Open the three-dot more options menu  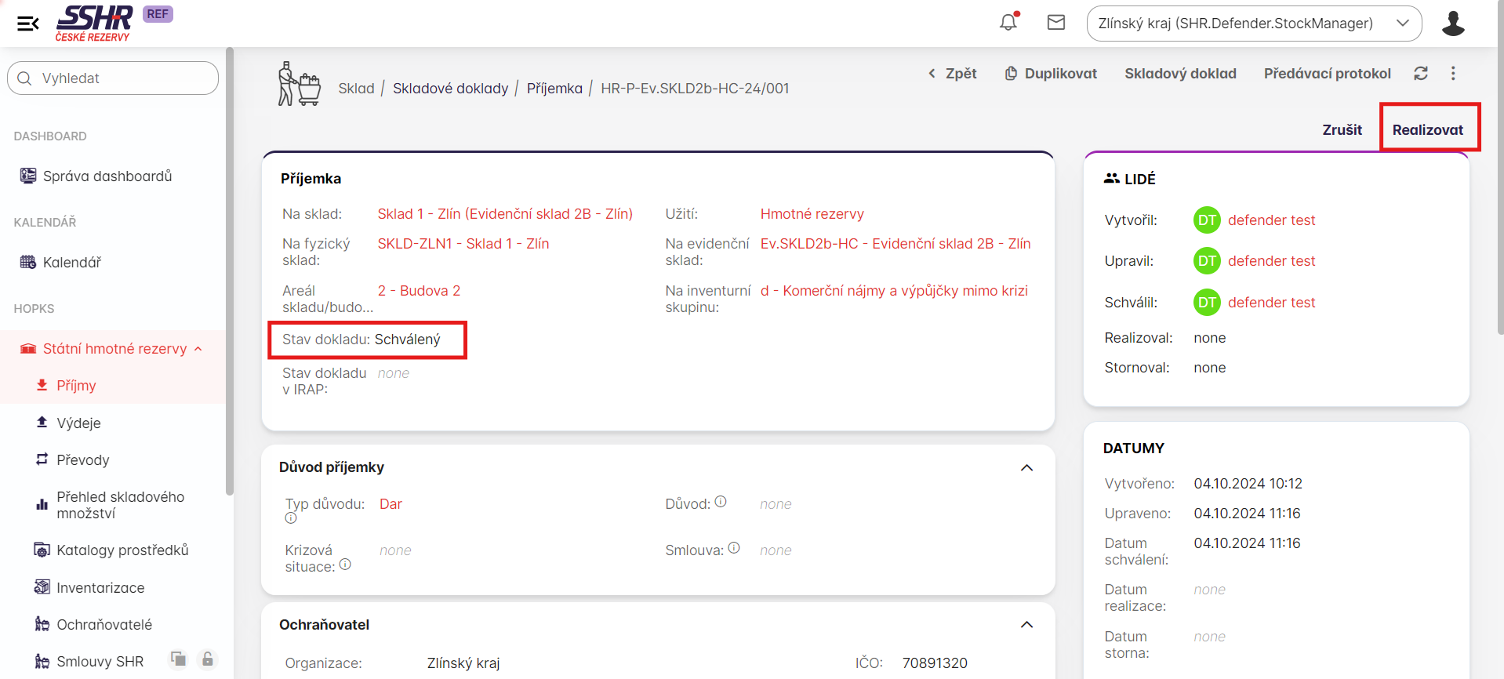(x=1453, y=74)
